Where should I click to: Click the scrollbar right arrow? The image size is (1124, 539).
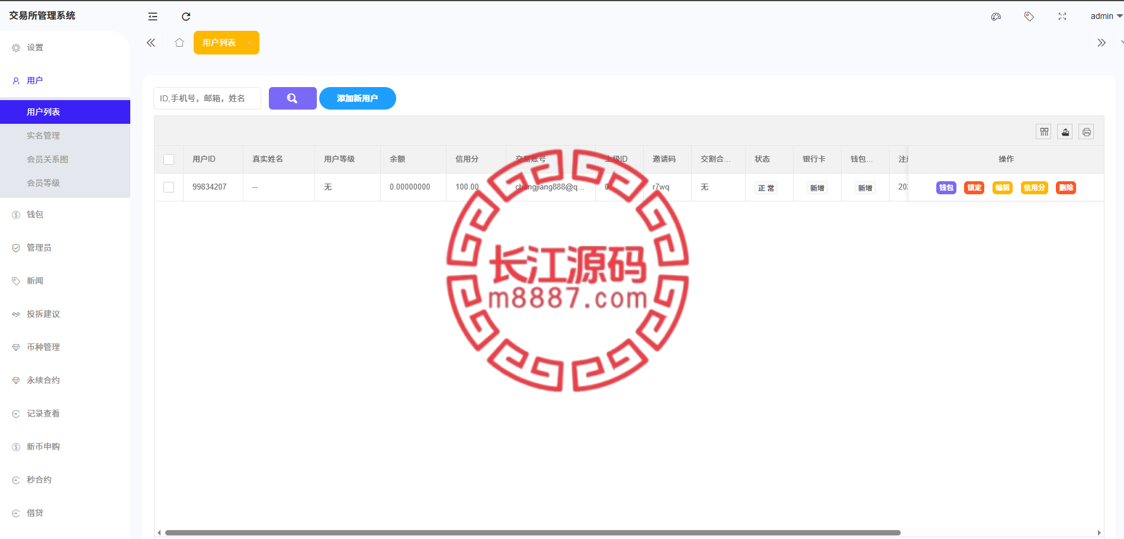click(1099, 532)
